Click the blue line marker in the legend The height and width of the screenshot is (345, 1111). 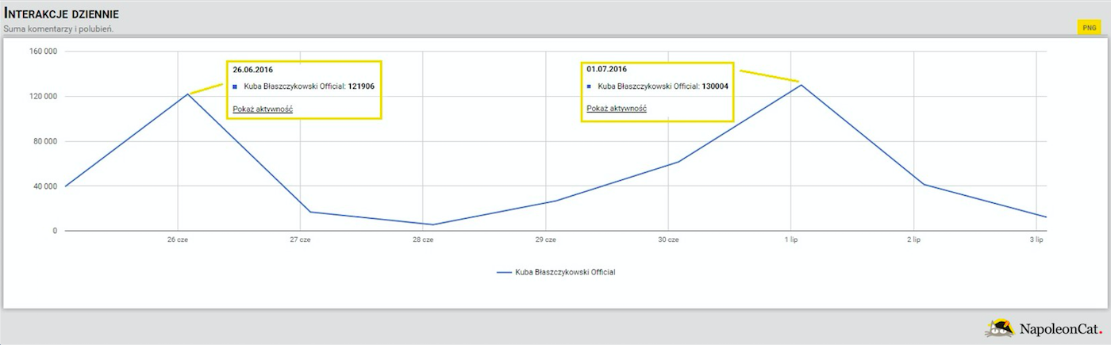coord(505,272)
